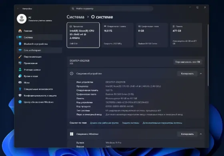Click the storage icon on 477 GB card
Image resolution: width=224 pixels, height=156 pixels.
click(174, 26)
